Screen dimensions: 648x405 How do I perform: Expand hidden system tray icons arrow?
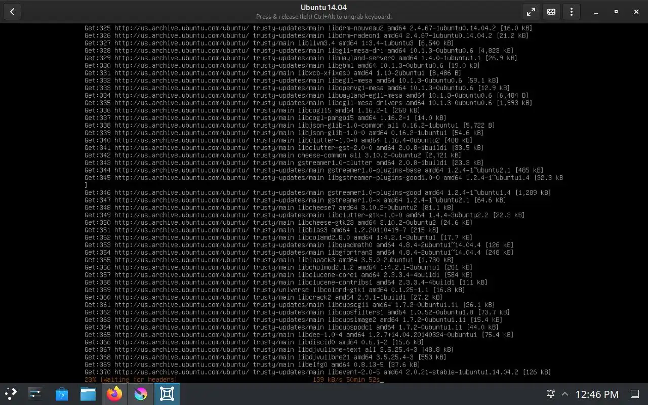tap(565, 394)
